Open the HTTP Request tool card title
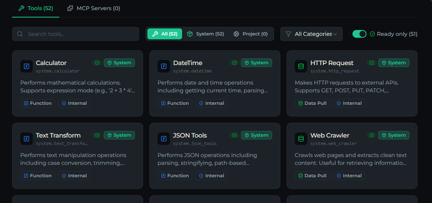 click(x=332, y=63)
